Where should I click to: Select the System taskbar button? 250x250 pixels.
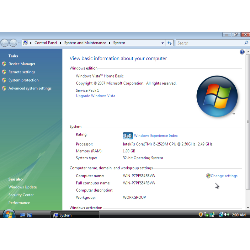(x=75, y=215)
